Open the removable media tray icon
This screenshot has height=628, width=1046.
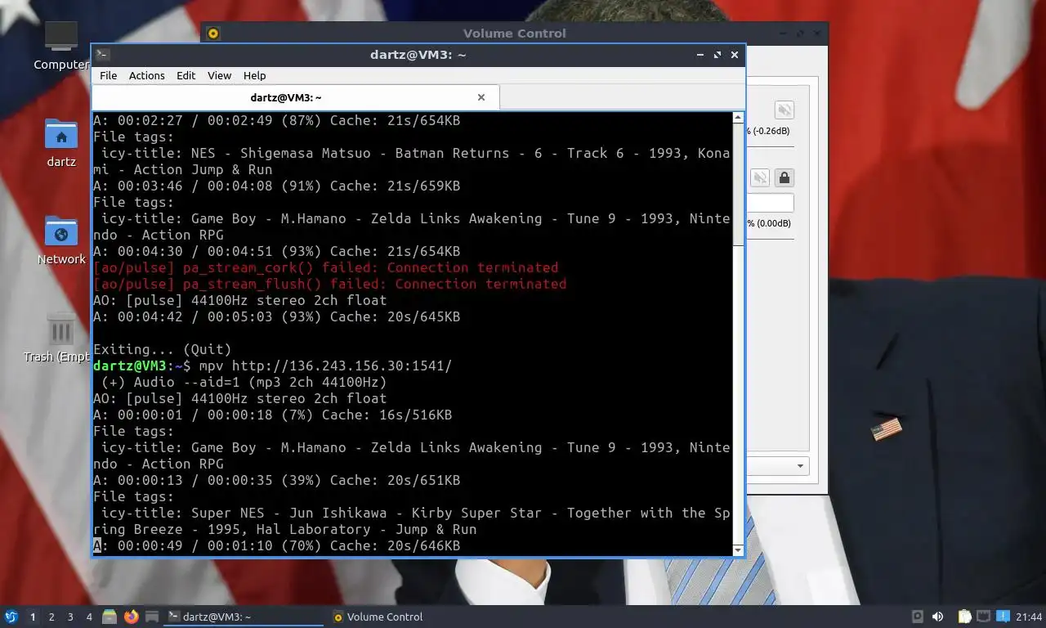click(x=917, y=617)
